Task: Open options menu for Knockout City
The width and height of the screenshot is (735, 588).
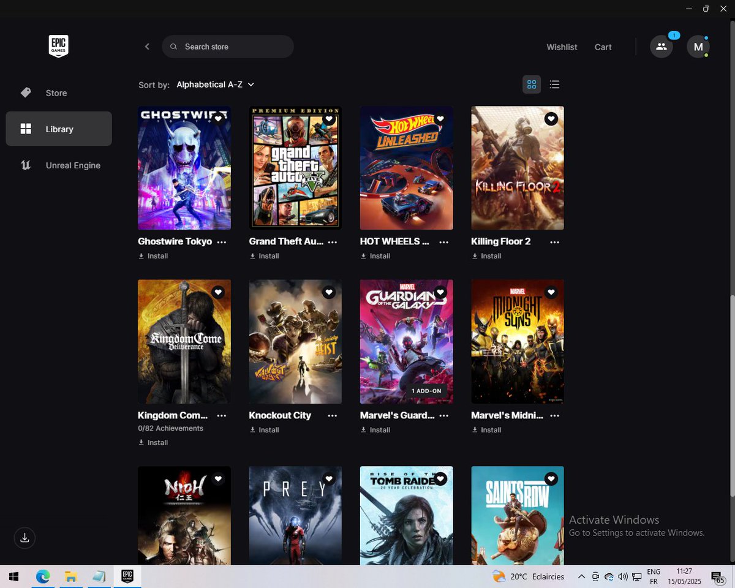Action: point(333,416)
